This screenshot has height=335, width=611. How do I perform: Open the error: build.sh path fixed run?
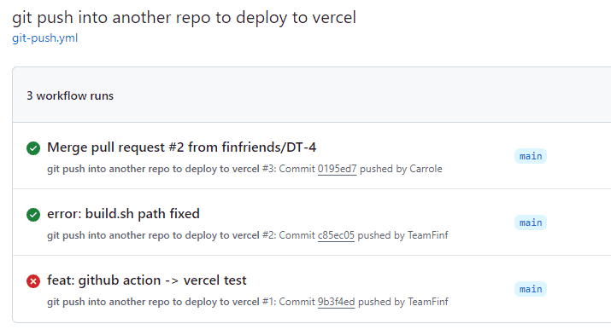click(123, 214)
